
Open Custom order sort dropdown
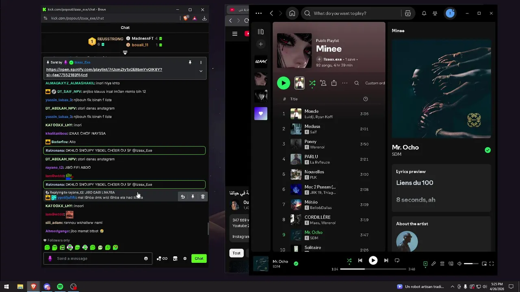375,83
